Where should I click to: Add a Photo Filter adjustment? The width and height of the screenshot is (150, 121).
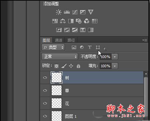[x=78, y=21]
